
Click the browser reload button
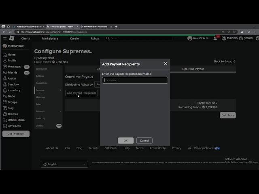(x=10, y=32)
